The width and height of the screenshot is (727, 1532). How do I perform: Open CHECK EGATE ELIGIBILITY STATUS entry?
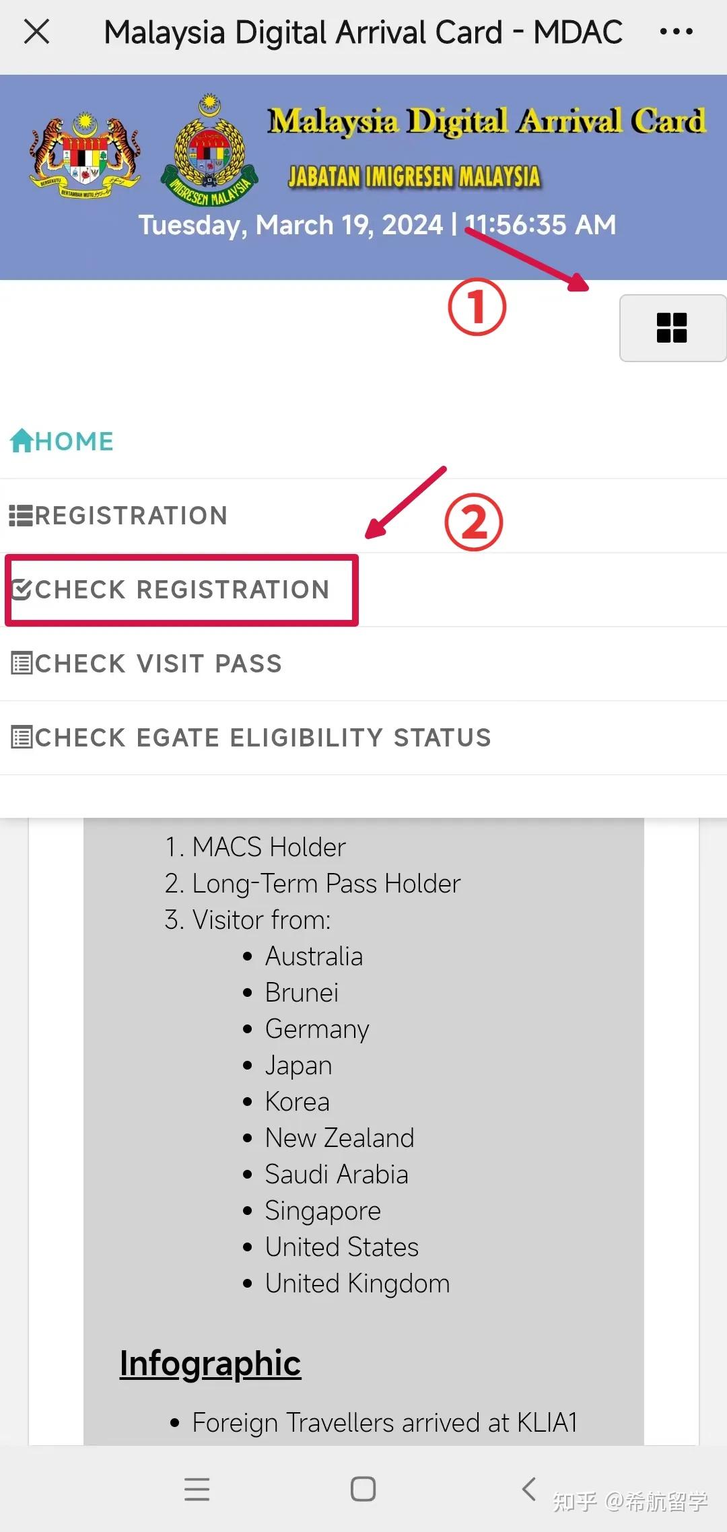[263, 738]
